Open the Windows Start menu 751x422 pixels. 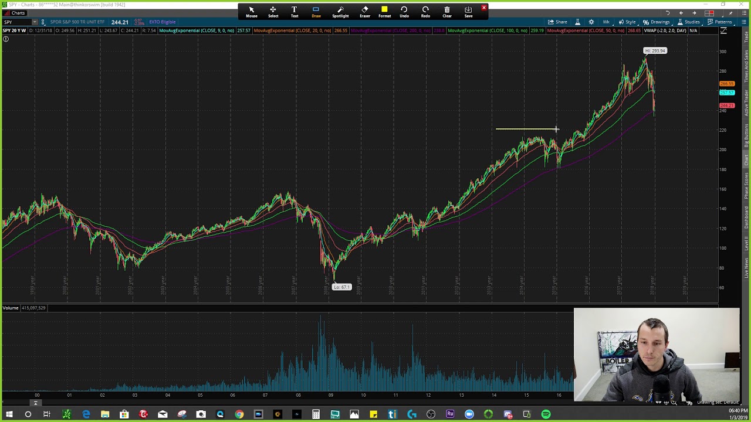click(x=9, y=414)
